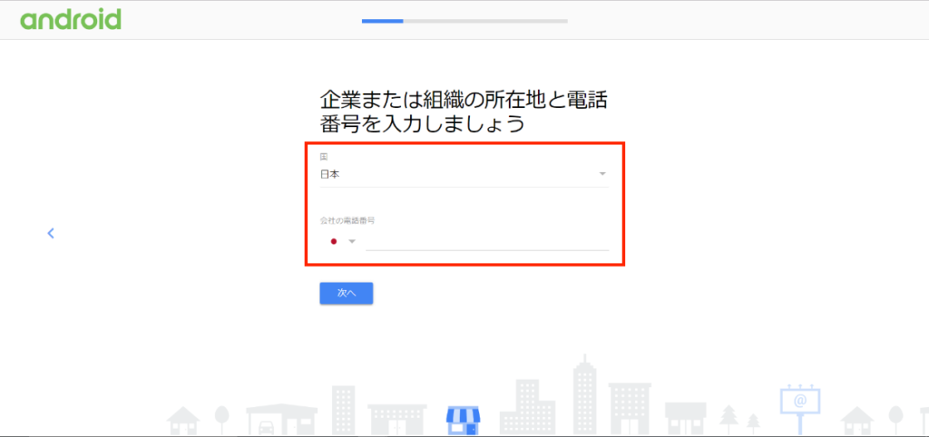Click the heading 企業または組織の所在地と電話番号を入力しましょう

pos(464,112)
